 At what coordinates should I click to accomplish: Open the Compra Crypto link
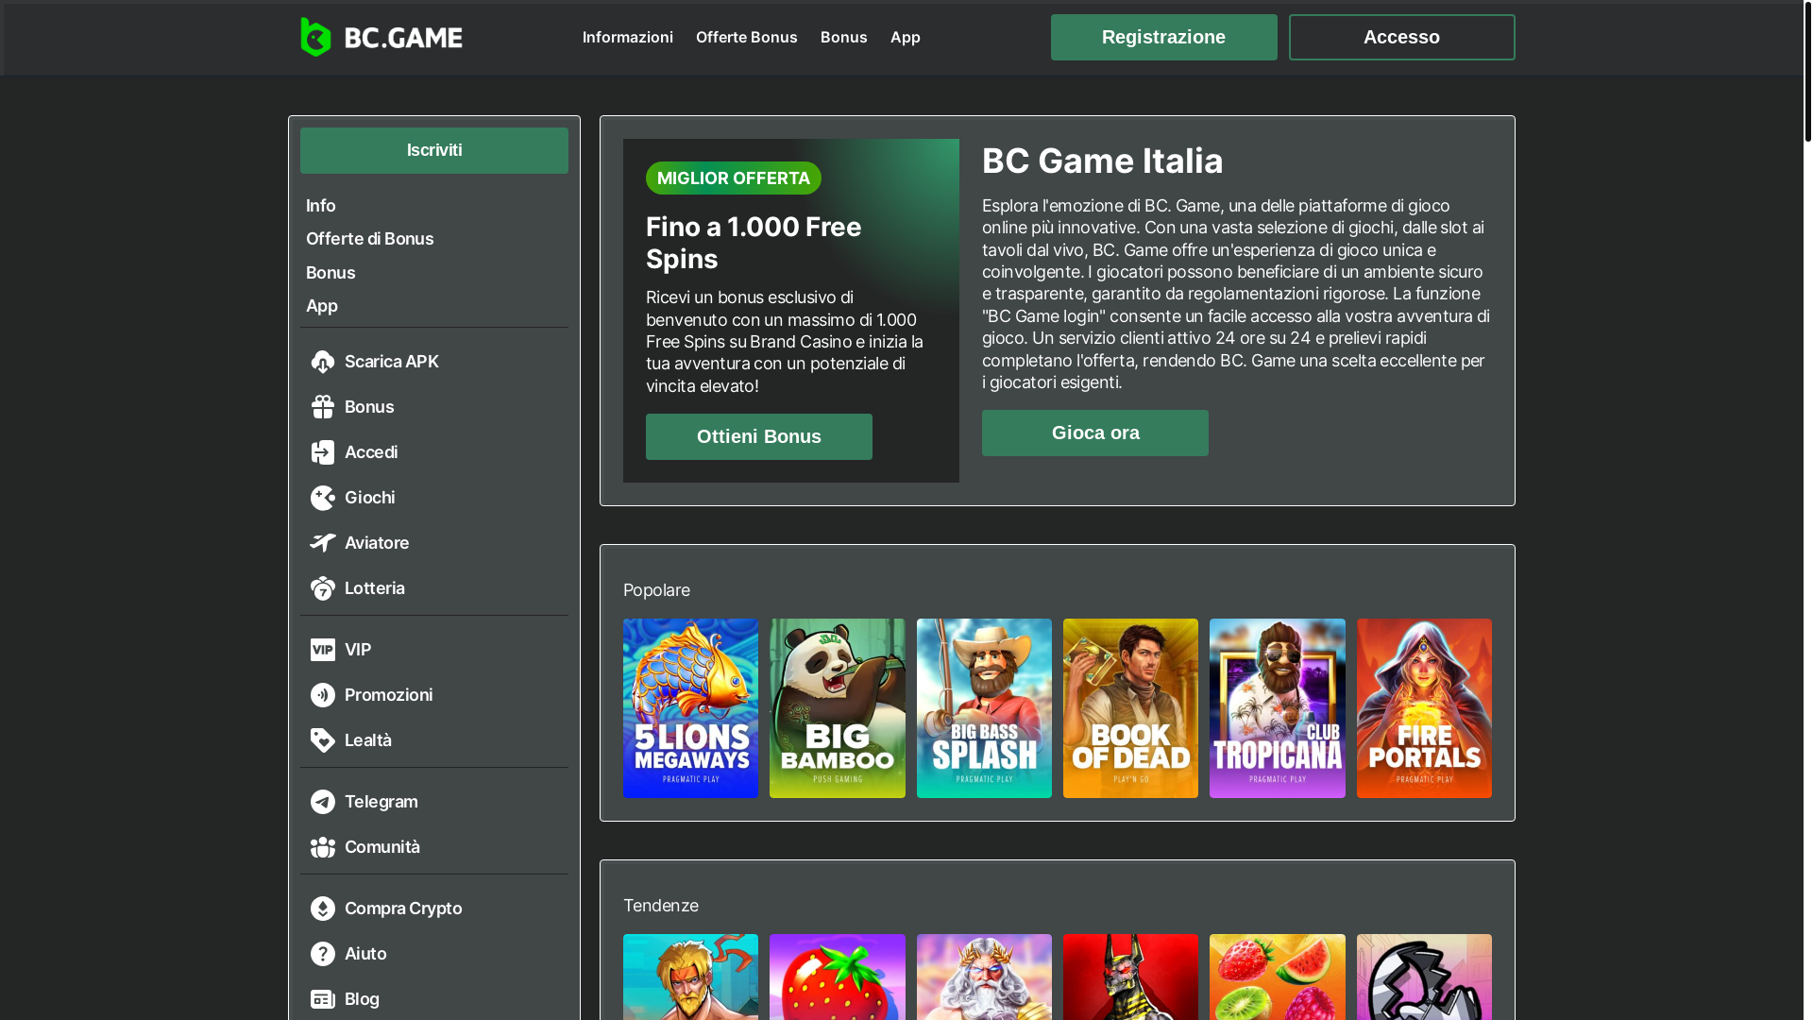coord(403,909)
